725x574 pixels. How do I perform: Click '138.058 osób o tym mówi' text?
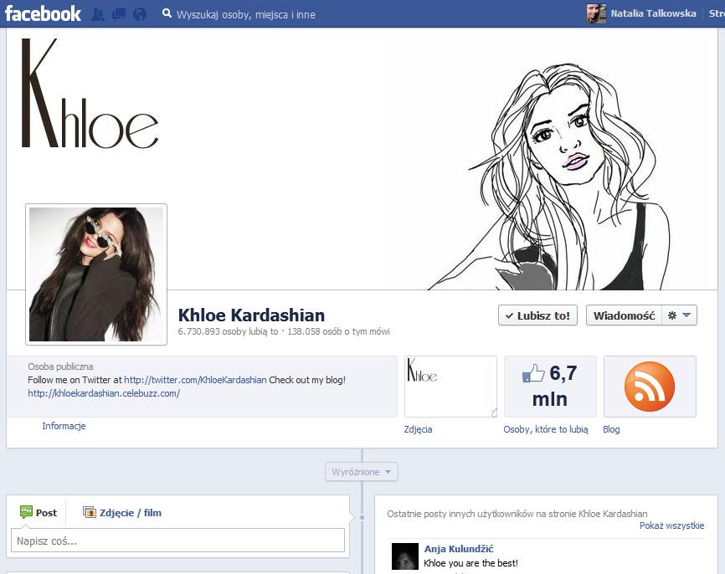338,331
